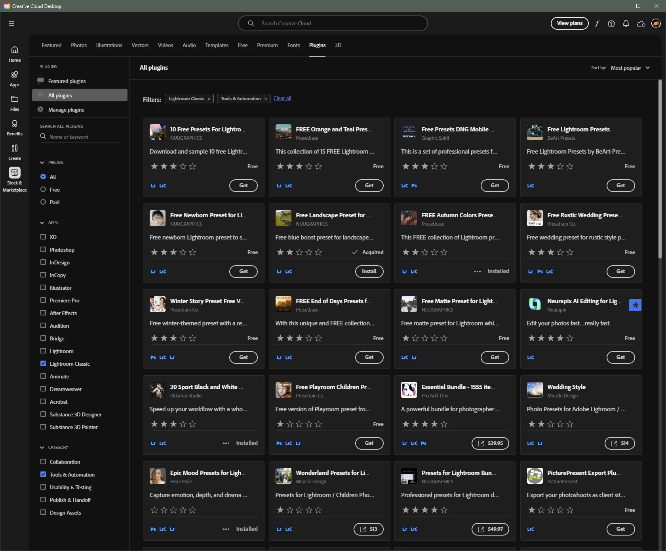Click the plugin Name or keyword search field
Image resolution: width=666 pixels, height=551 pixels.
(x=79, y=137)
